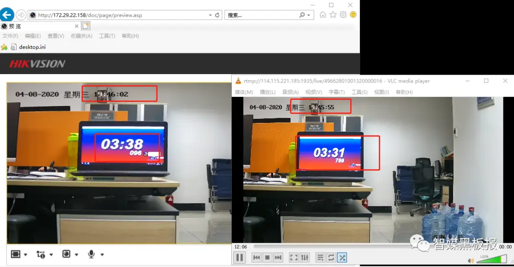The height and width of the screenshot is (267, 514).
Task: Open the VLC 视图(I) menu
Action: pos(382,92)
